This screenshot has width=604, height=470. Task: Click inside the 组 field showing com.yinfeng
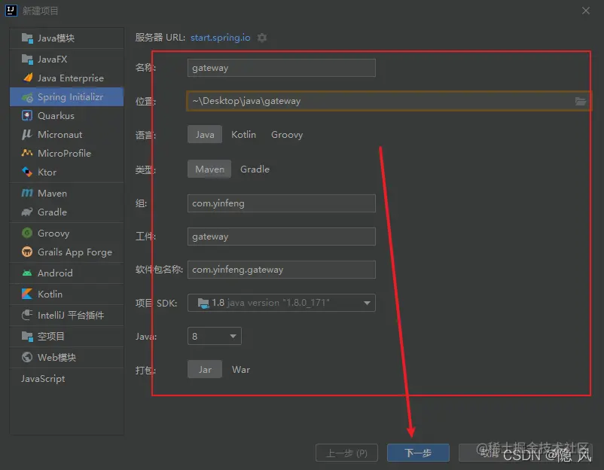(x=281, y=203)
